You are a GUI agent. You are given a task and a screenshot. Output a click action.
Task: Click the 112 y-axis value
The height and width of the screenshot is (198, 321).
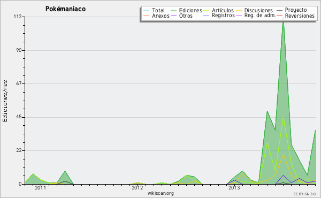point(18,17)
